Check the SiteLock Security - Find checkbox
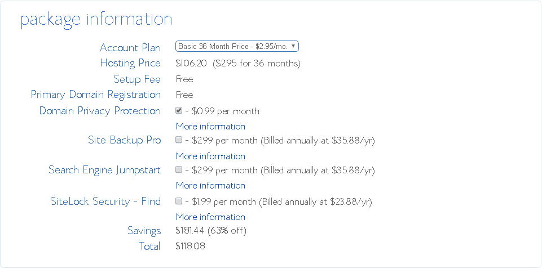This screenshot has width=542, height=269. point(179,201)
